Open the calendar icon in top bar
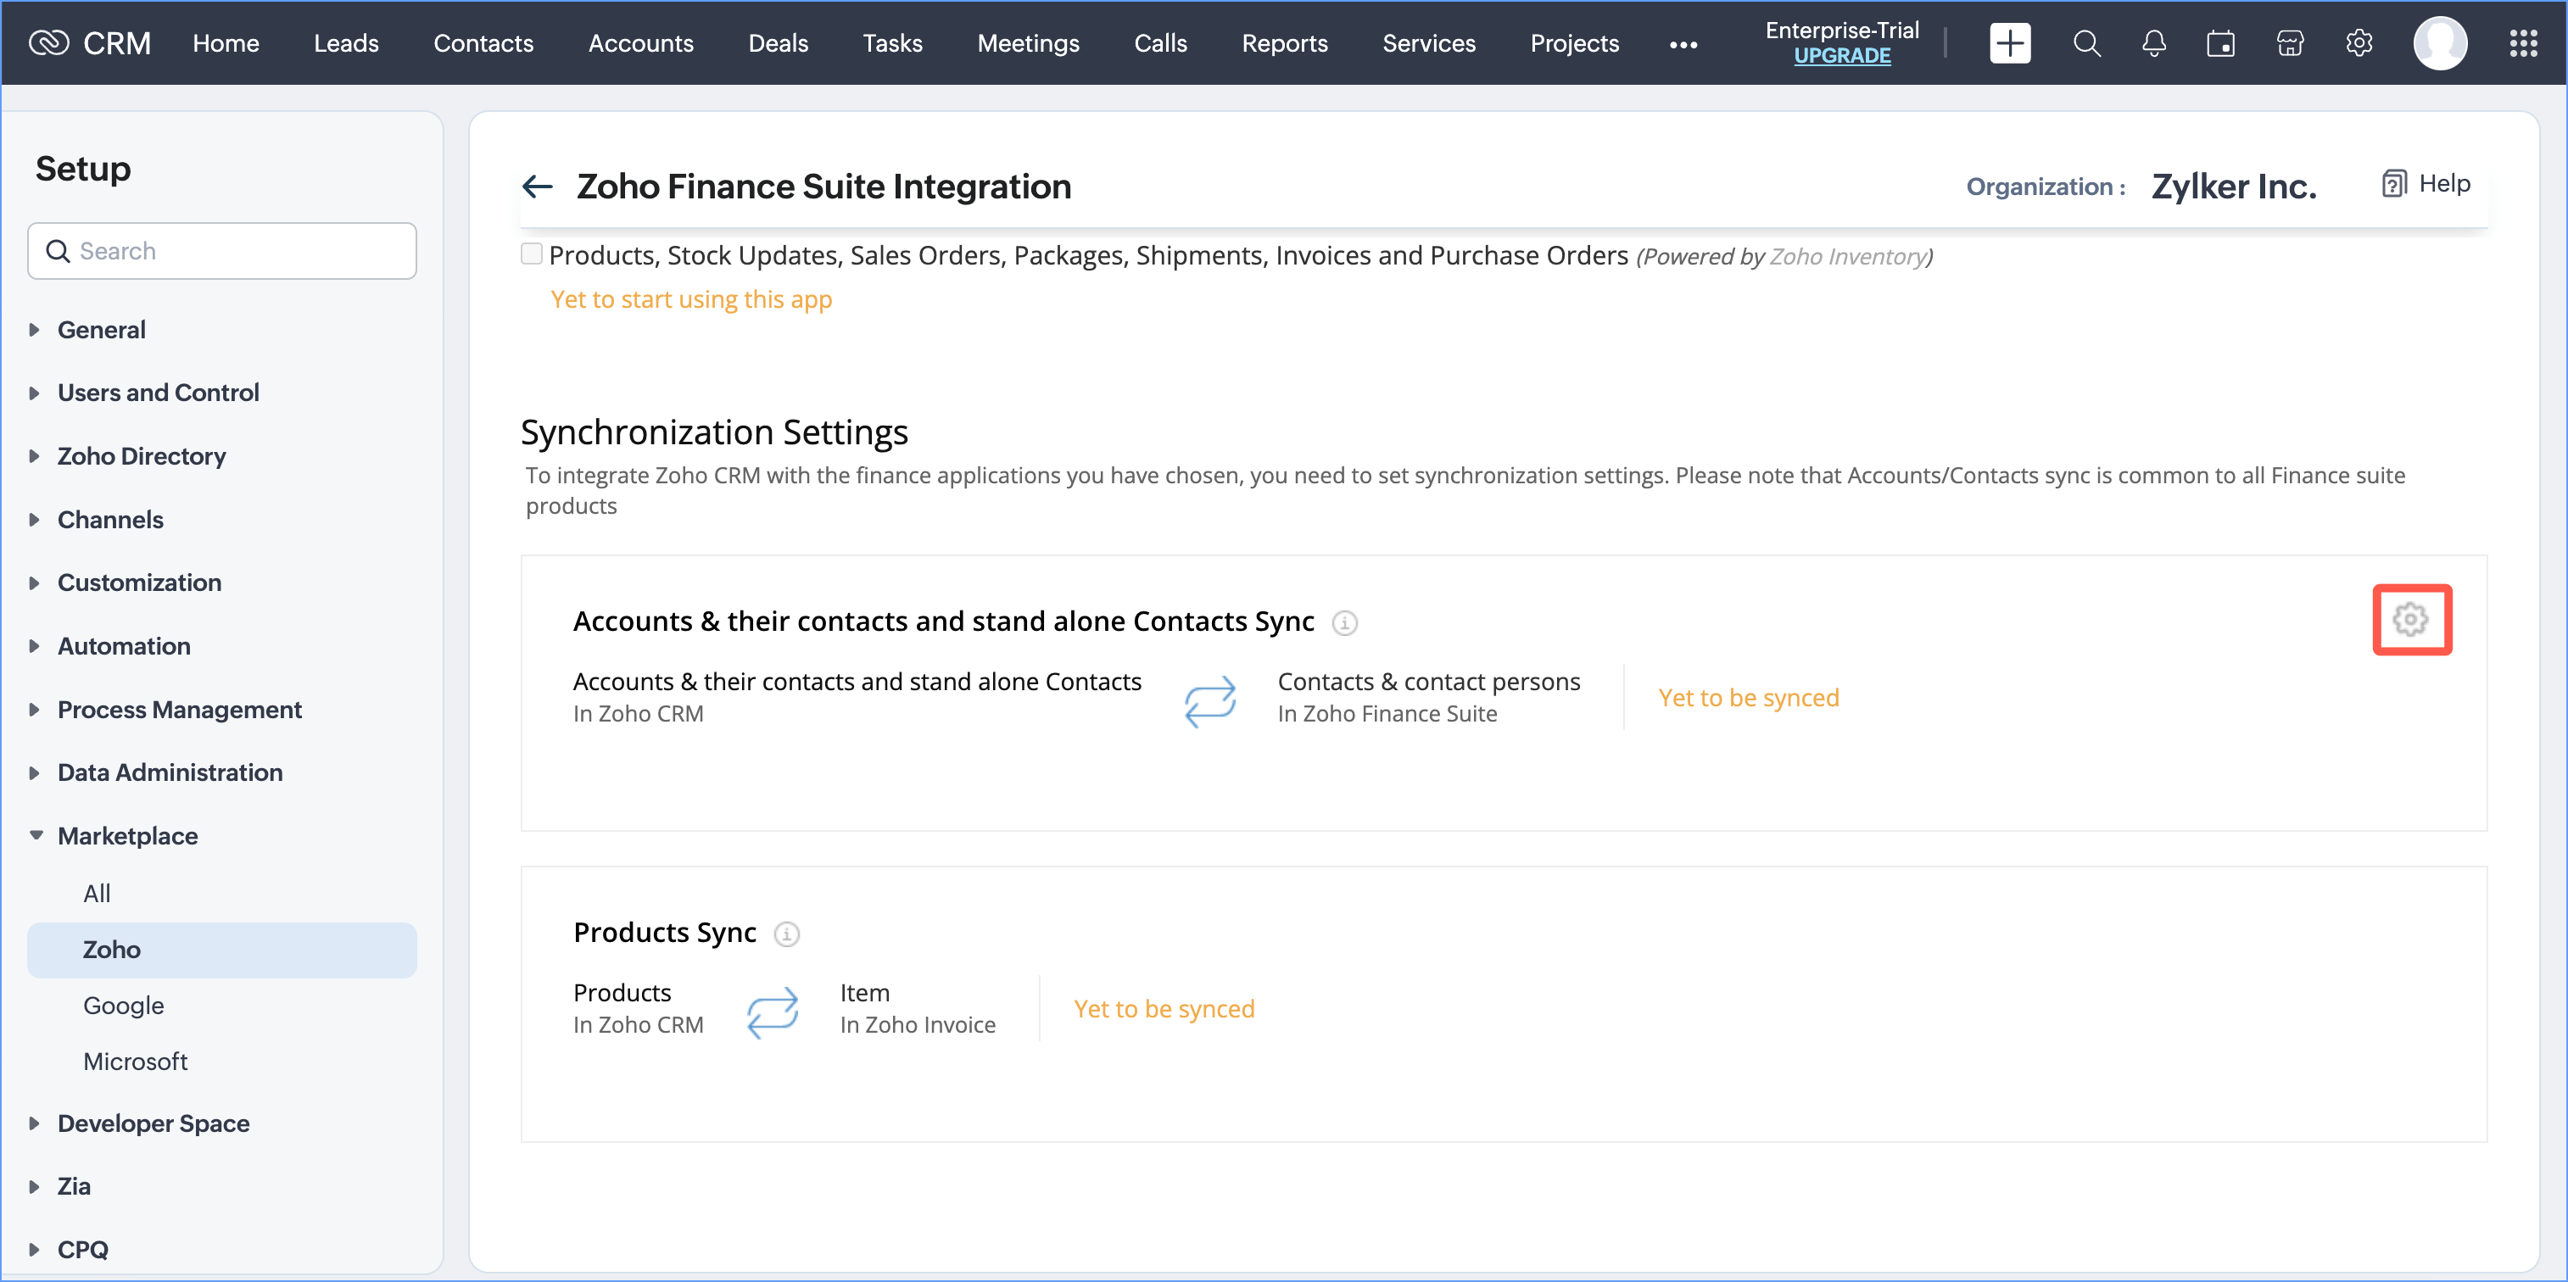2568x1282 pixels. point(2220,43)
